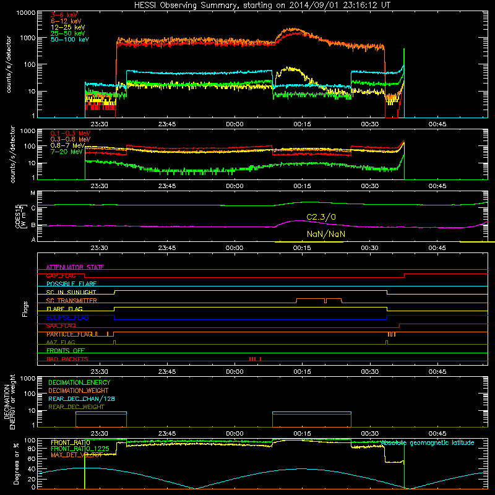
Task: Click the cyan decimation box starting near 00:08
Action: point(312,412)
